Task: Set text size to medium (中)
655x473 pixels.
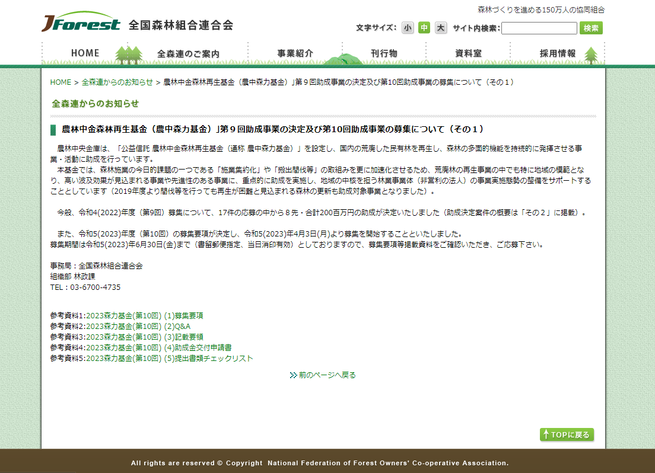Action: point(424,28)
